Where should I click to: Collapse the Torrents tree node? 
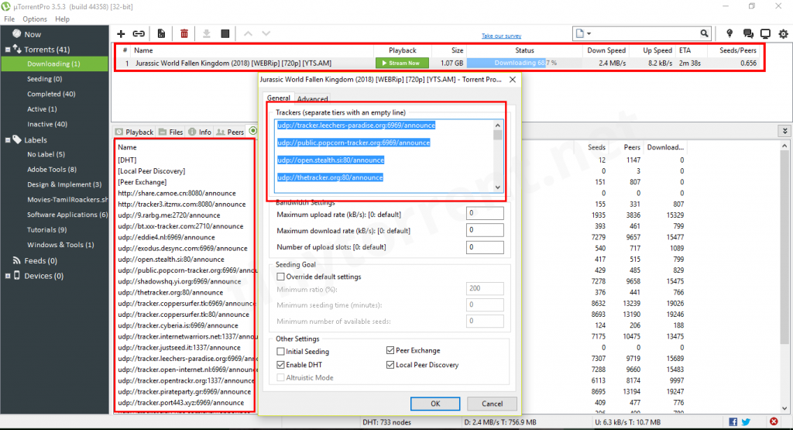tap(8, 50)
